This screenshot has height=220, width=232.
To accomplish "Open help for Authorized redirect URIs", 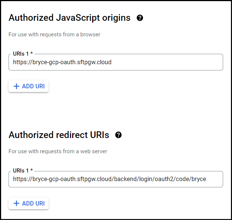I will (118, 135).
